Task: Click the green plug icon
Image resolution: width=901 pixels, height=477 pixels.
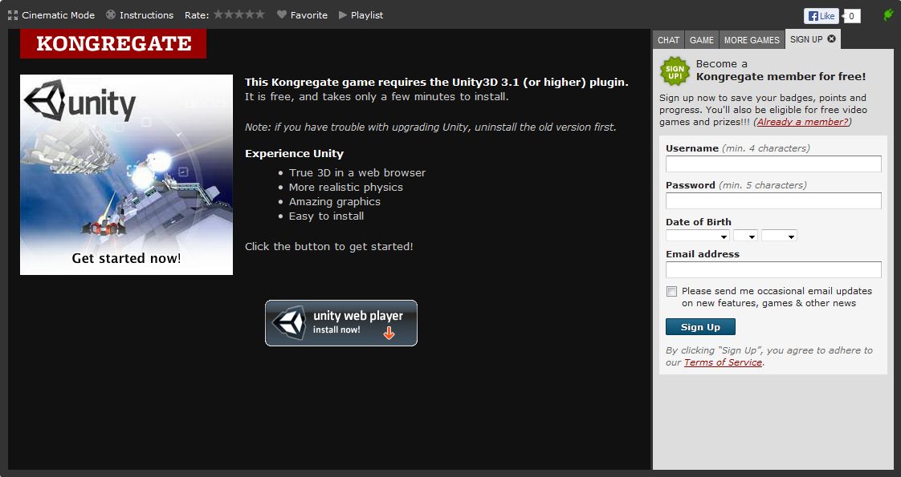Action: pyautogui.click(x=888, y=15)
